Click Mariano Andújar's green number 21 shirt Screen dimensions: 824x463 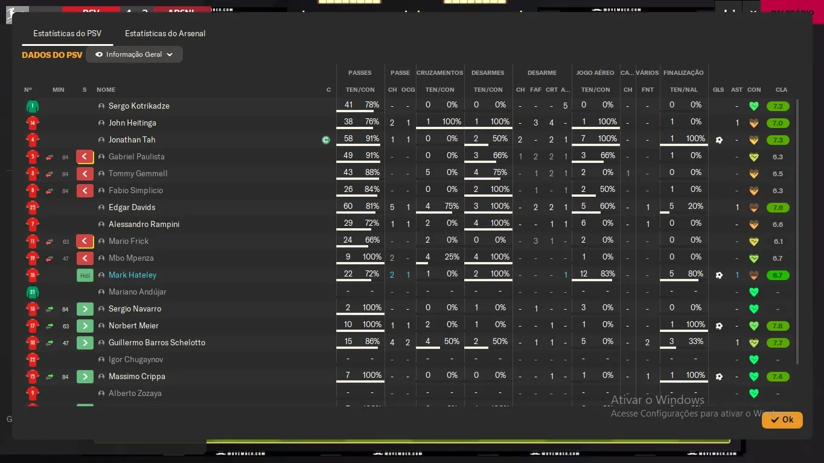pos(33,292)
